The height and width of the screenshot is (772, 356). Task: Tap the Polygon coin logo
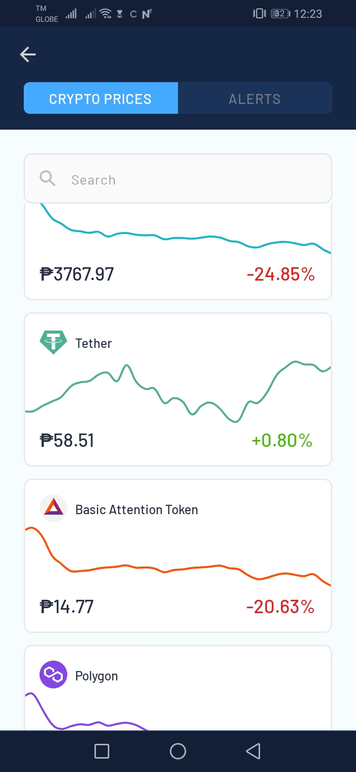[53, 675]
